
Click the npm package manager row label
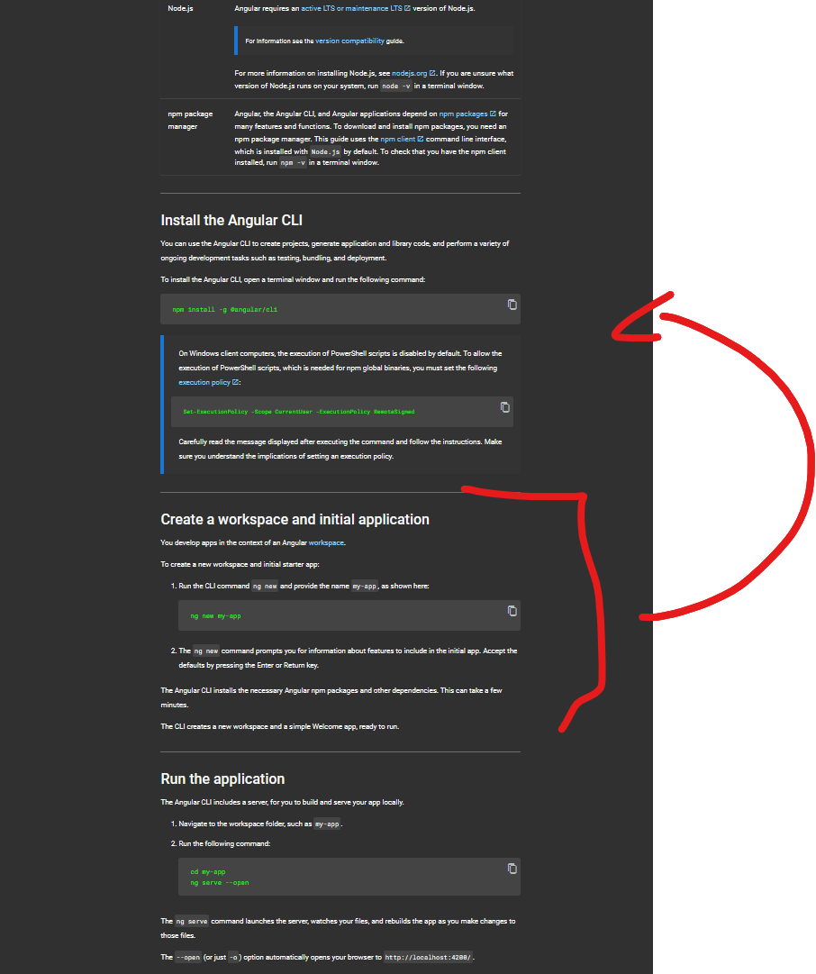point(190,121)
